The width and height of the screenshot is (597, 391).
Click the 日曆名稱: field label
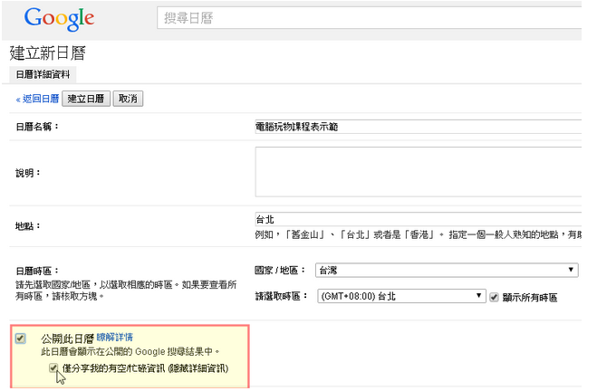tap(37, 127)
